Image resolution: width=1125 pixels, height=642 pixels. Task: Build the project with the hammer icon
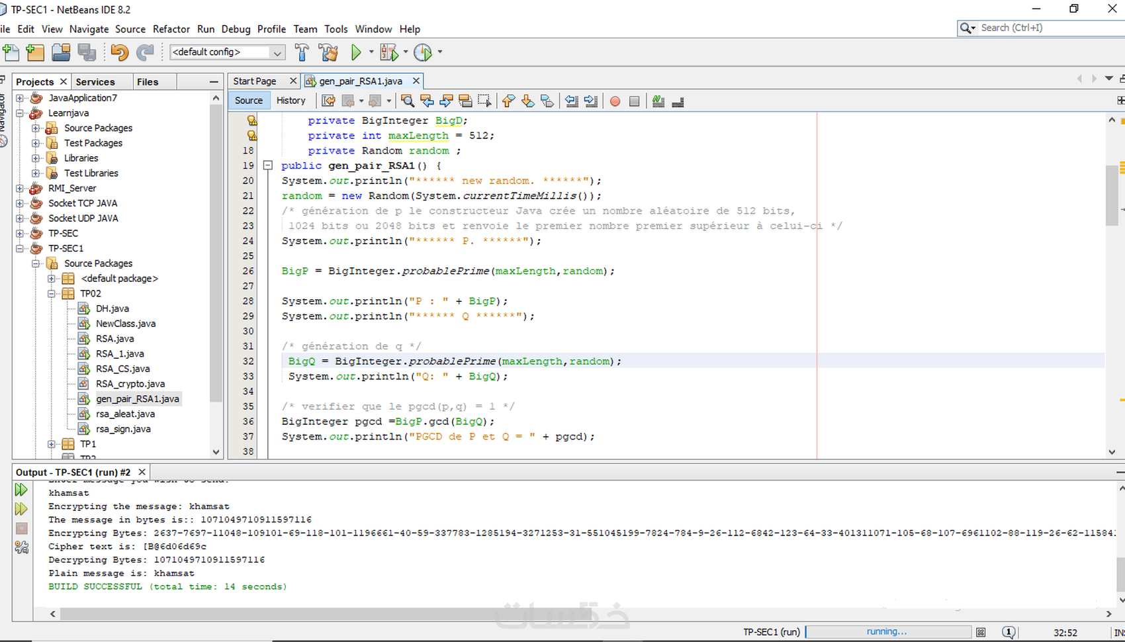(x=302, y=52)
